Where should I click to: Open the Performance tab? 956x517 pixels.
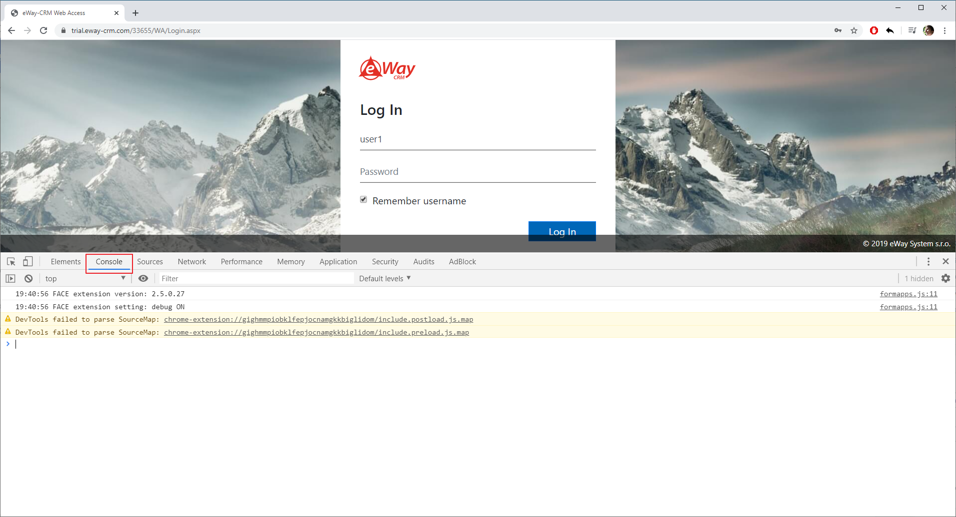point(241,261)
